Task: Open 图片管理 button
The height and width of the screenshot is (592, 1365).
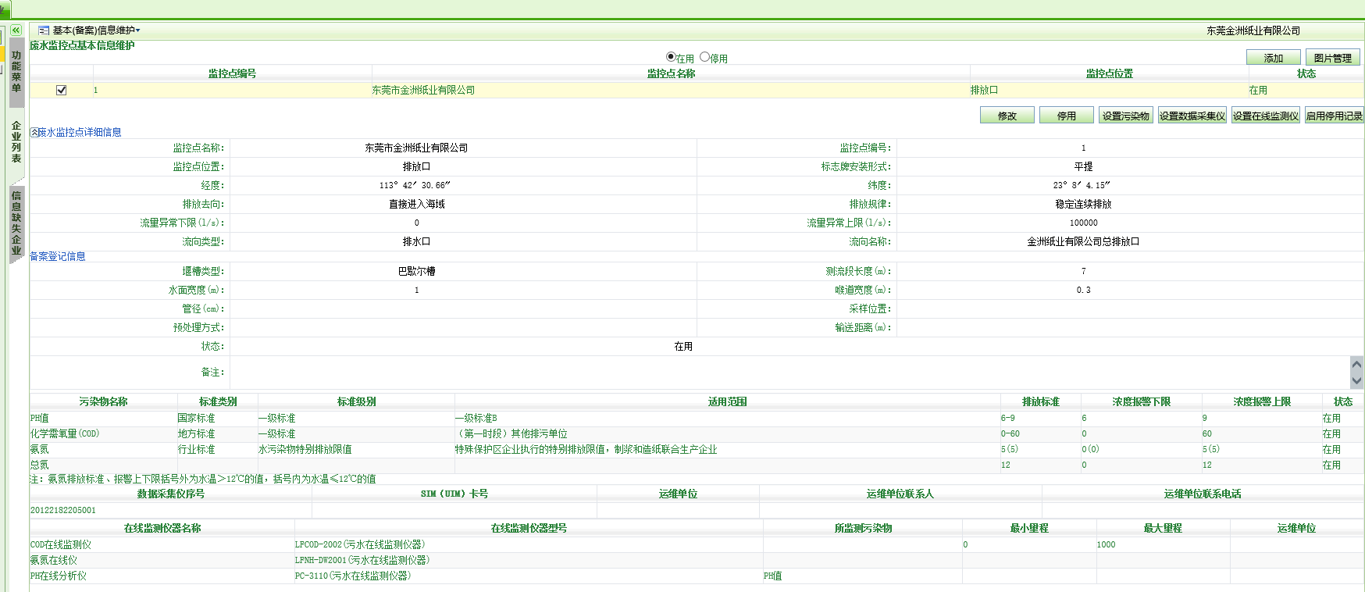Action: [x=1332, y=58]
